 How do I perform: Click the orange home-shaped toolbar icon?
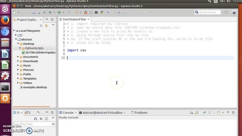point(86,12)
